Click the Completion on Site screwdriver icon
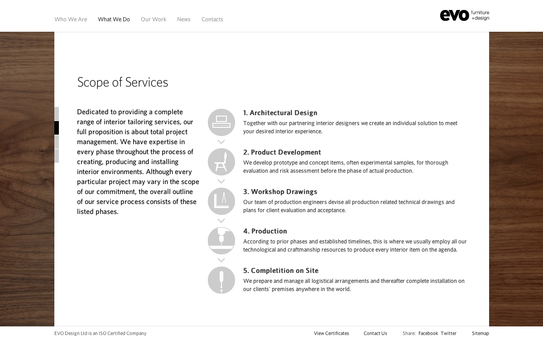Screen dimensions: 543x340 tap(221, 280)
